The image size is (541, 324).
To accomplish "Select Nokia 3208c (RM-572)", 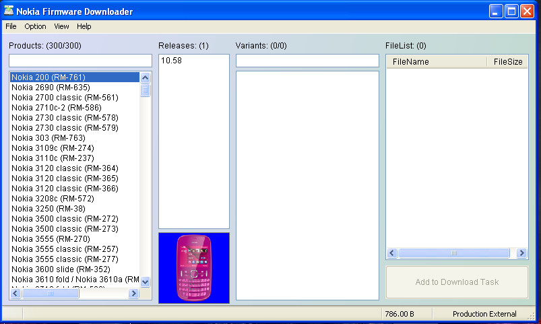I will pos(75,199).
